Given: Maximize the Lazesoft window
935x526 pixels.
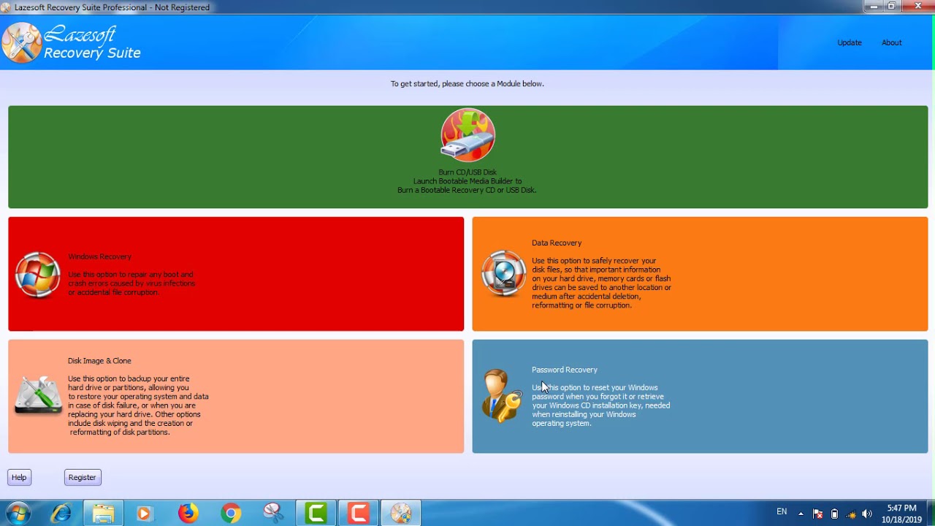Looking at the screenshot, I should tap(892, 6).
